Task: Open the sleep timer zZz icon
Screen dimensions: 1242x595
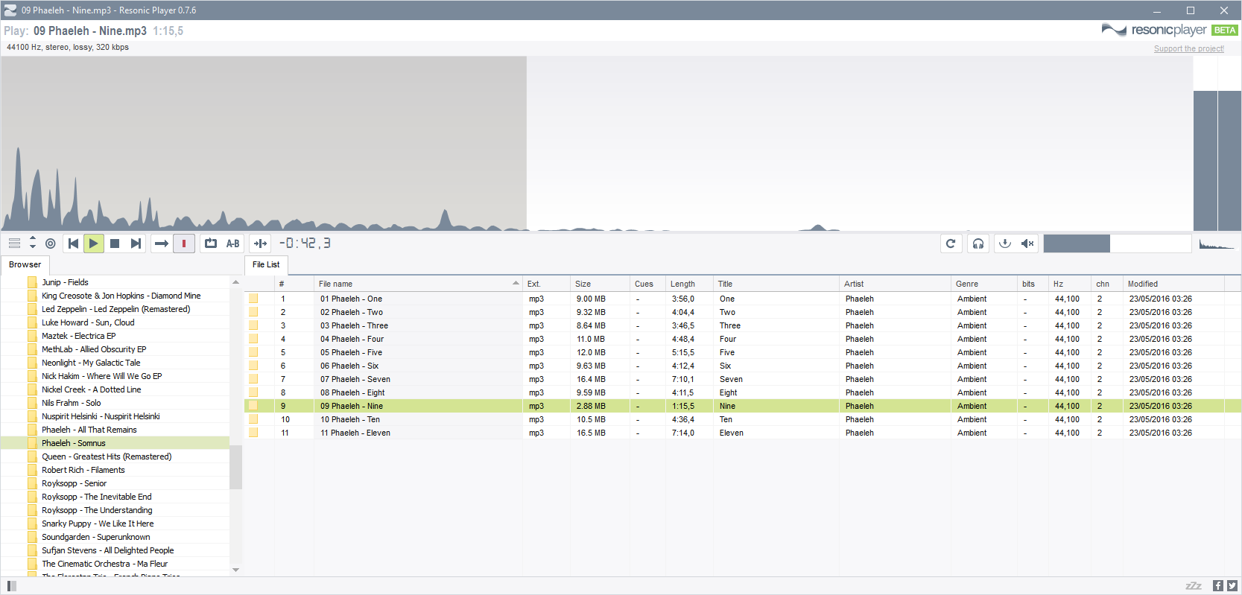Action: [x=1193, y=586]
